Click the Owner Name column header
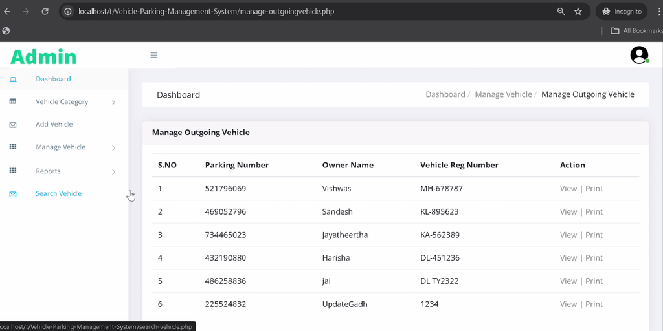 (x=348, y=165)
